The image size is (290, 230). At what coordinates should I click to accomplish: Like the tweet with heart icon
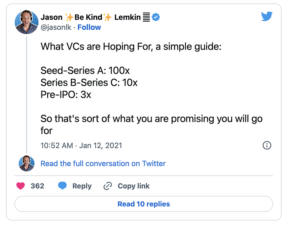[x=21, y=186]
